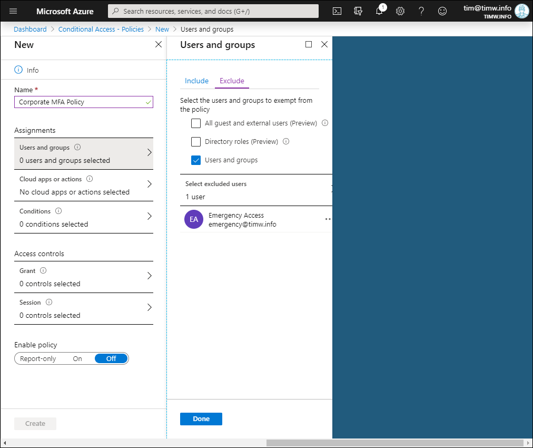533x448 pixels.
Task: Open the Directory and subscription filter
Action: (x=358, y=11)
